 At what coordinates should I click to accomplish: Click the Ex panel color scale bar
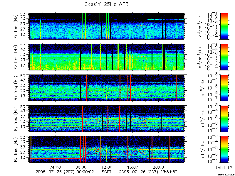pyautogui.click(x=224, y=26)
